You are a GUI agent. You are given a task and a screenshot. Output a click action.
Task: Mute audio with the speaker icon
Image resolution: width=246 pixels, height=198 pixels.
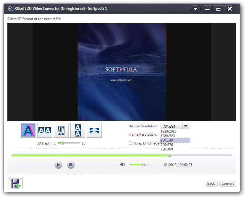(122, 164)
